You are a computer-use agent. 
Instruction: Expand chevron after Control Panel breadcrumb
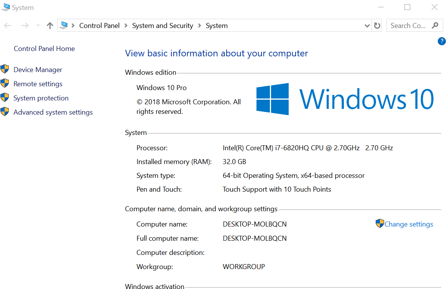[x=126, y=26]
